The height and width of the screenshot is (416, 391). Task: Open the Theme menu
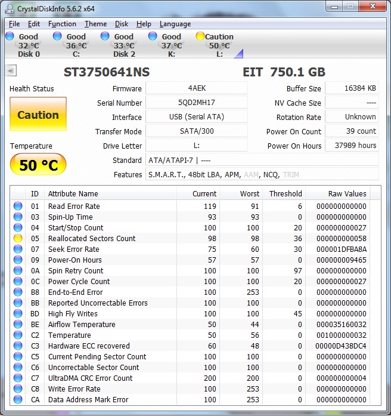(x=95, y=24)
